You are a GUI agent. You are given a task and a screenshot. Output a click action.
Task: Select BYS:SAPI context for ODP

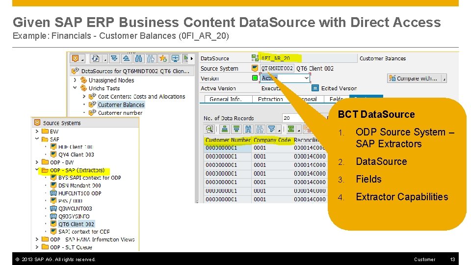coord(89,178)
